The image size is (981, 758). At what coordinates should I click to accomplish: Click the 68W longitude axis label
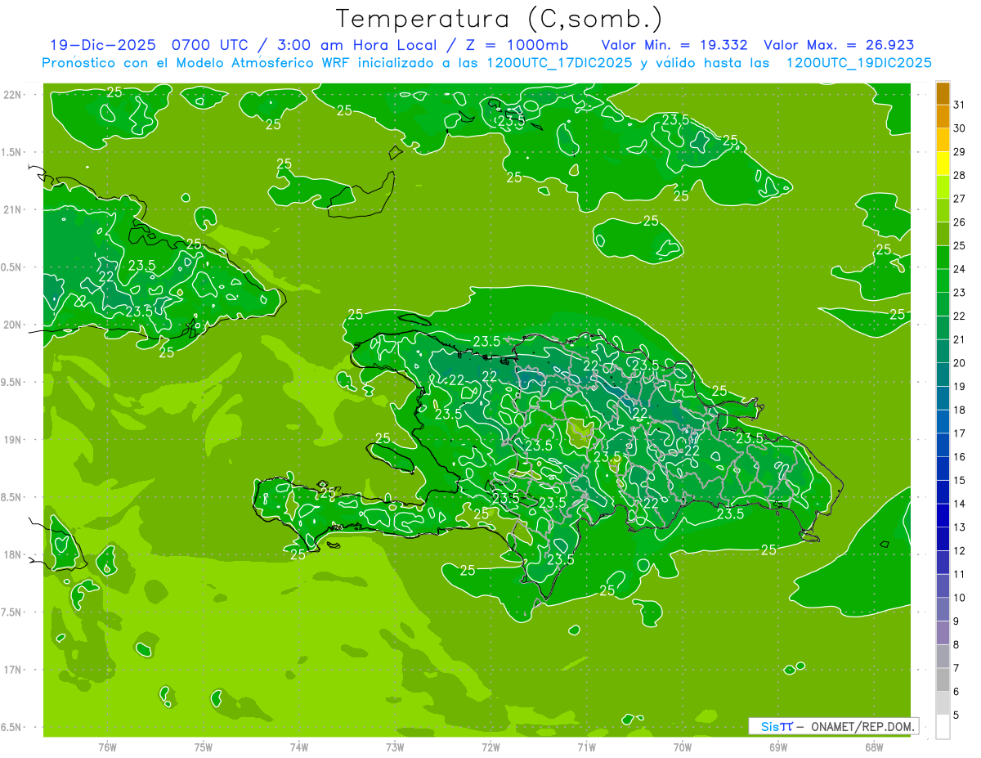(x=874, y=747)
